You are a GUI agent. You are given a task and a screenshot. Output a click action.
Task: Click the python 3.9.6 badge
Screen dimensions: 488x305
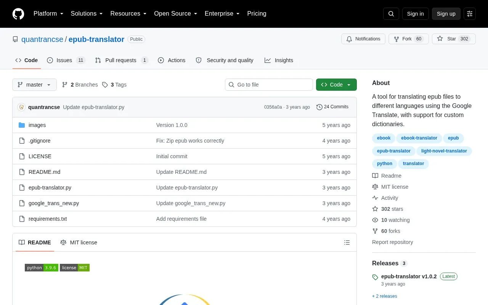[42, 268]
